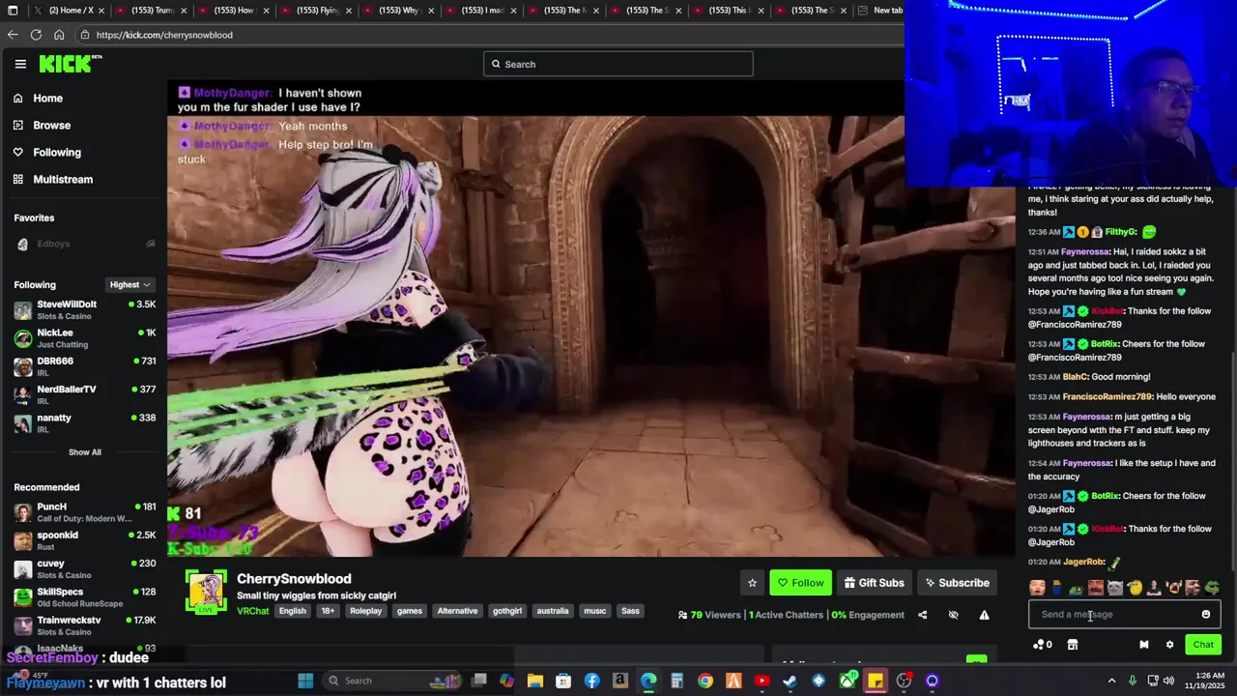Send message with green Chat button
The width and height of the screenshot is (1237, 696).
(1203, 645)
